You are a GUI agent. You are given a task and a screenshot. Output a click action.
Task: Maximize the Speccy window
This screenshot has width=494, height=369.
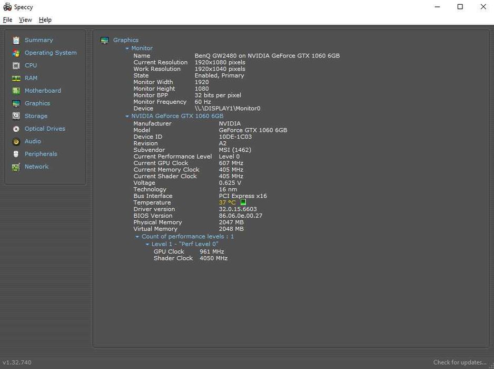tap(460, 7)
